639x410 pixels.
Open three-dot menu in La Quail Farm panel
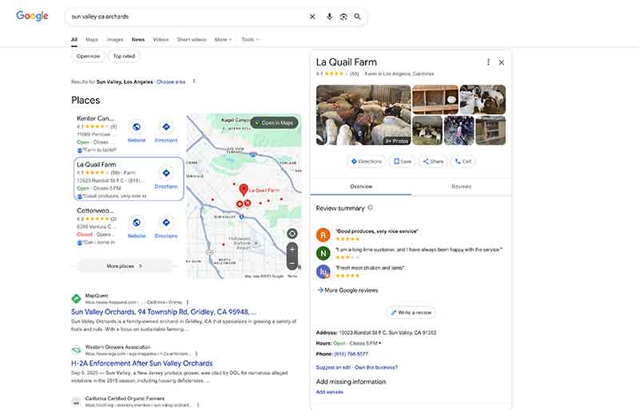[x=488, y=62]
